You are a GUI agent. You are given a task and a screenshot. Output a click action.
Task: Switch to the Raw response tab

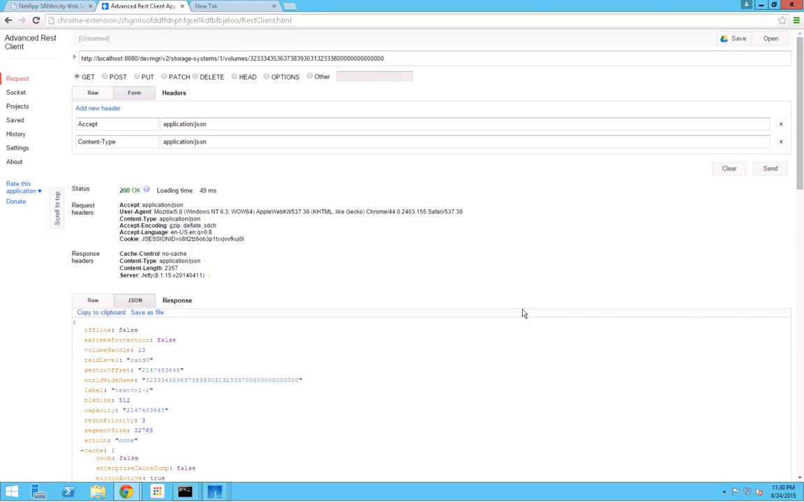tap(93, 301)
